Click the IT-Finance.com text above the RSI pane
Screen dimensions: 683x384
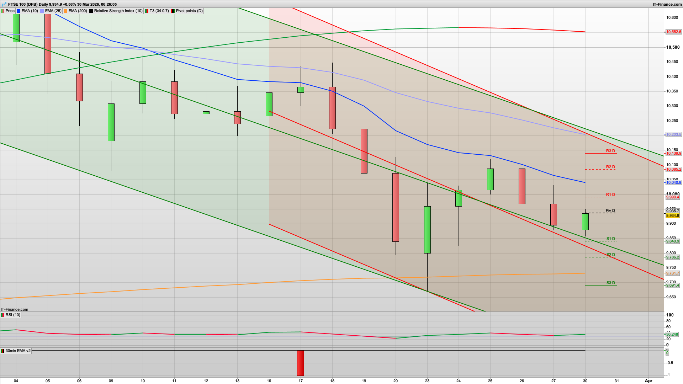coord(14,309)
